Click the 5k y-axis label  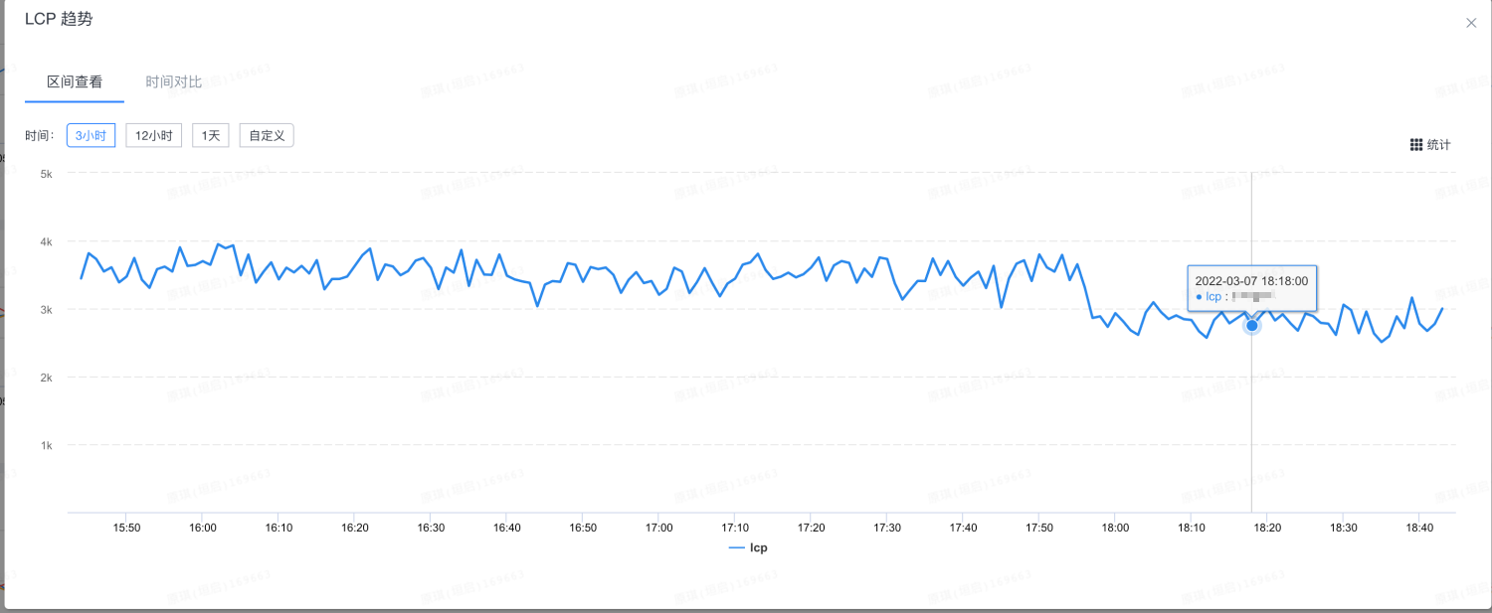tap(46, 173)
